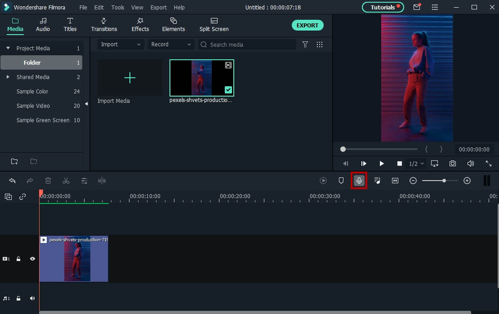Click the green EXPORT button
The image size is (499, 314).
307,26
